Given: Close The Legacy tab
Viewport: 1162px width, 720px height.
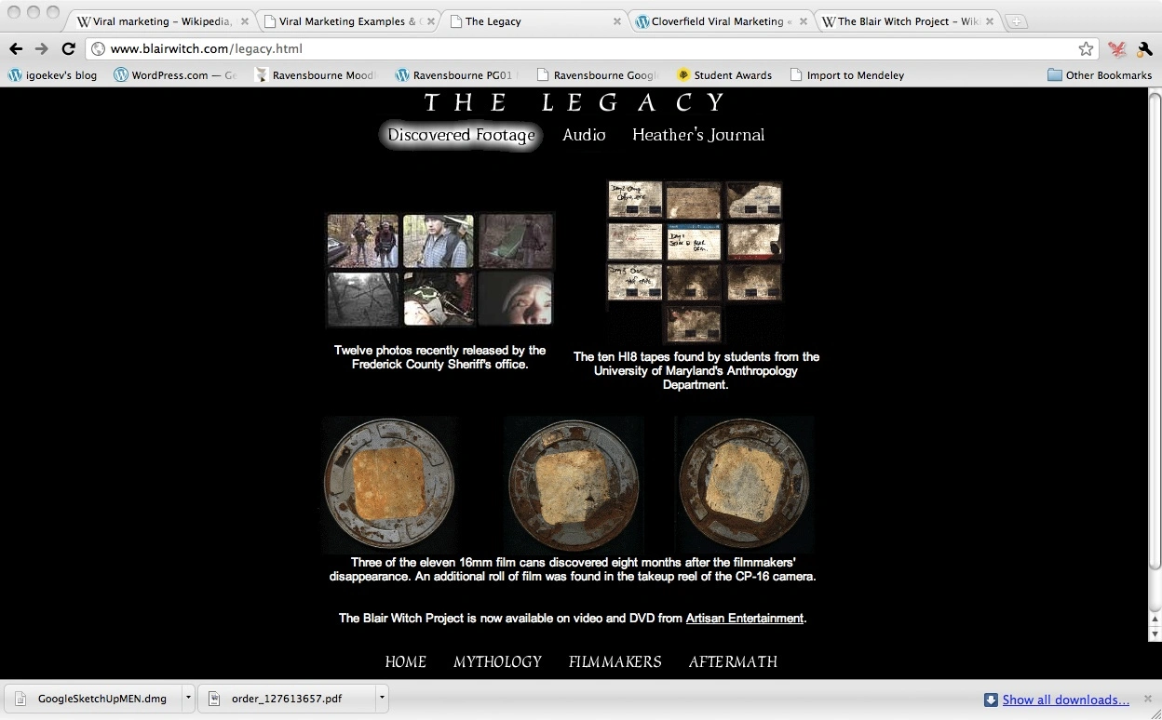Looking at the screenshot, I should pyautogui.click(x=616, y=21).
